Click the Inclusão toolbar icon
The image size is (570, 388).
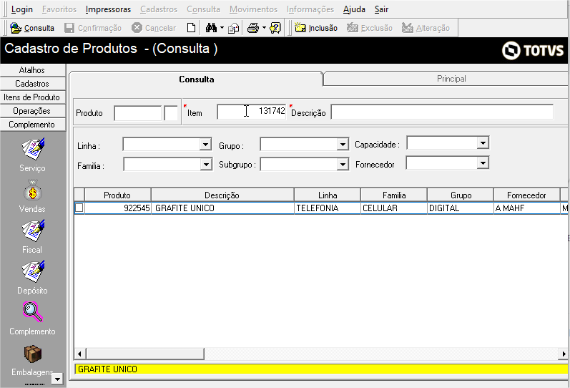300,27
